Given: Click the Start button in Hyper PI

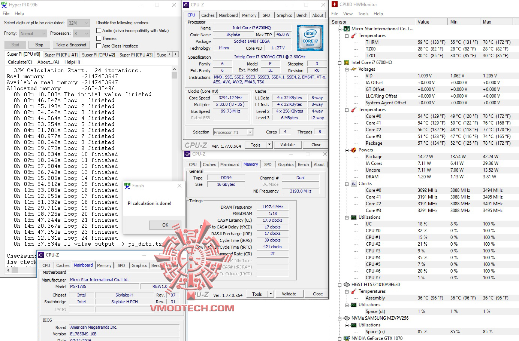Looking at the screenshot, I should (15, 45).
